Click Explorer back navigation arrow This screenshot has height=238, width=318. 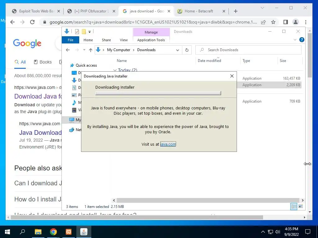[x=68, y=50]
